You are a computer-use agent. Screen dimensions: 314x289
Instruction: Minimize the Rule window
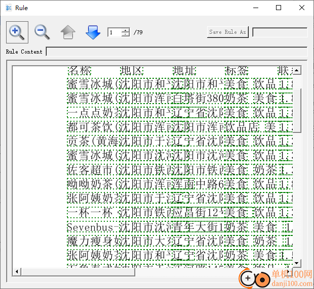[x=256, y=8]
